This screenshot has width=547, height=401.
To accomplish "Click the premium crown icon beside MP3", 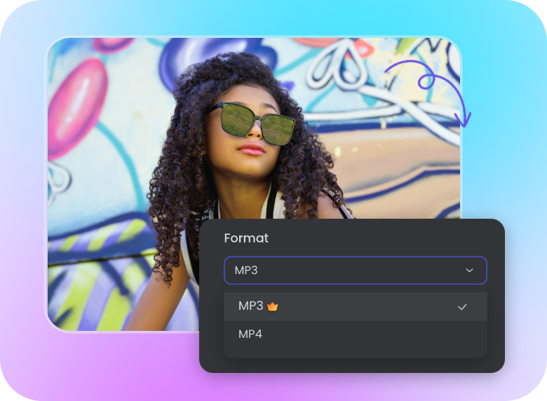I will 273,306.
